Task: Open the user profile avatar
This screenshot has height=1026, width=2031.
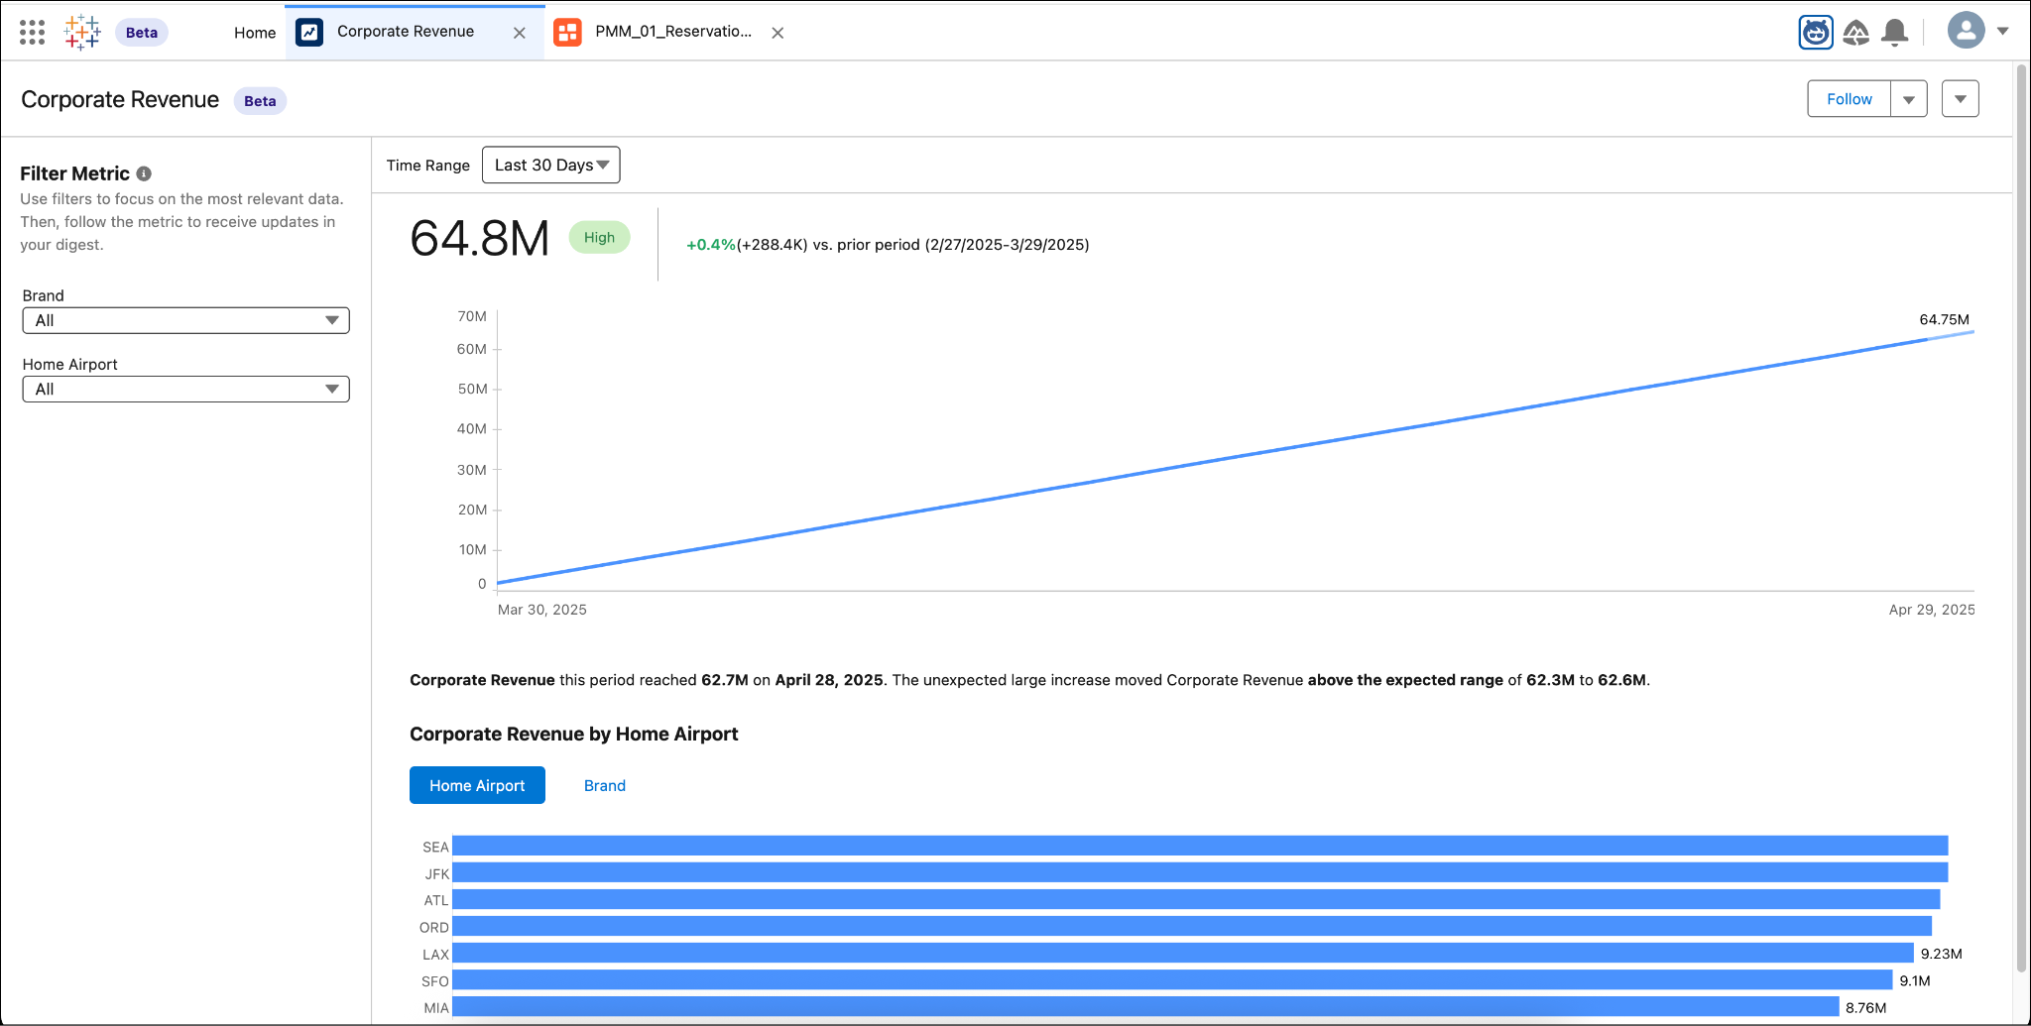Action: click(1966, 31)
